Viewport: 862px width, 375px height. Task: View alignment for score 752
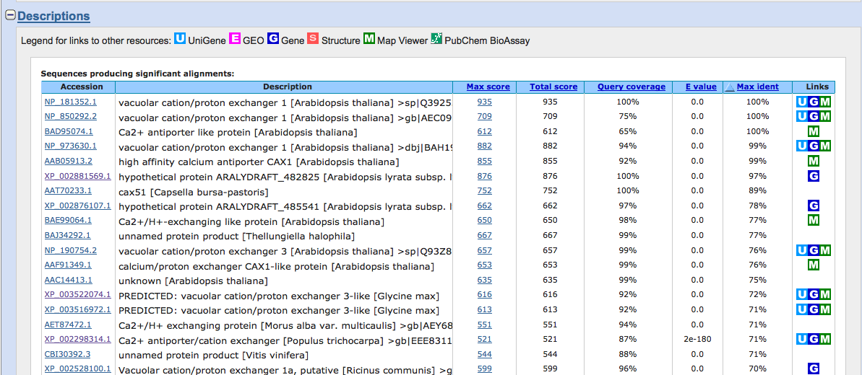485,191
